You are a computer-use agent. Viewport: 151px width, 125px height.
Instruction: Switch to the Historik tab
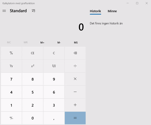(95, 11)
